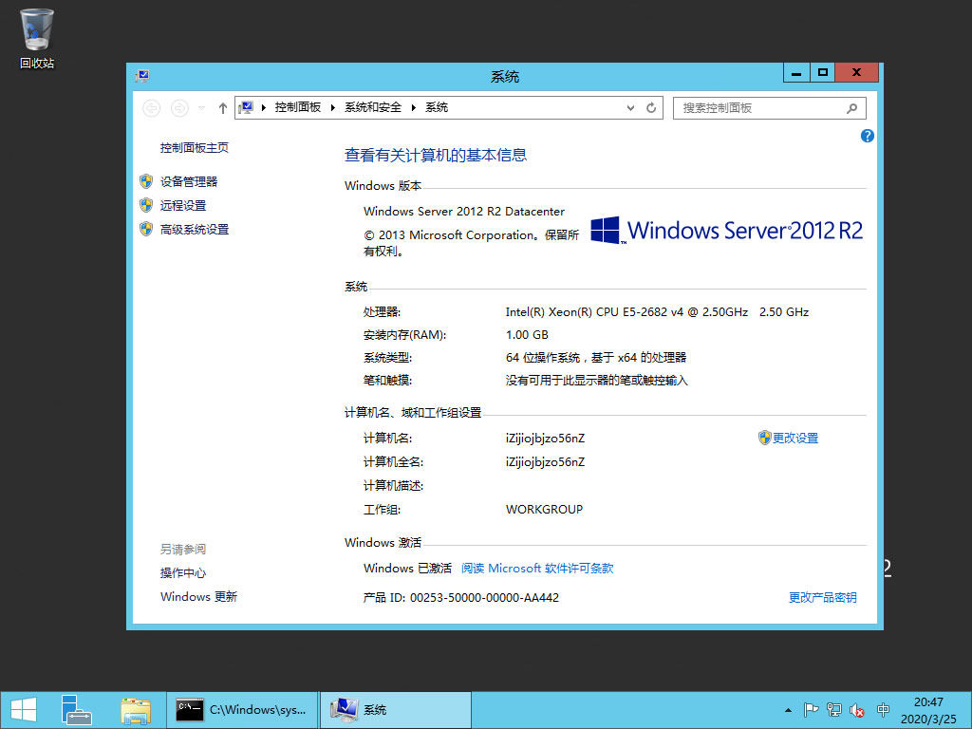Open 控制面板主页 link
This screenshot has width=972, height=729.
tap(195, 147)
